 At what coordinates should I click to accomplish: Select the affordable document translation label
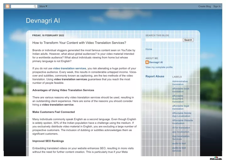pos(178,99)
